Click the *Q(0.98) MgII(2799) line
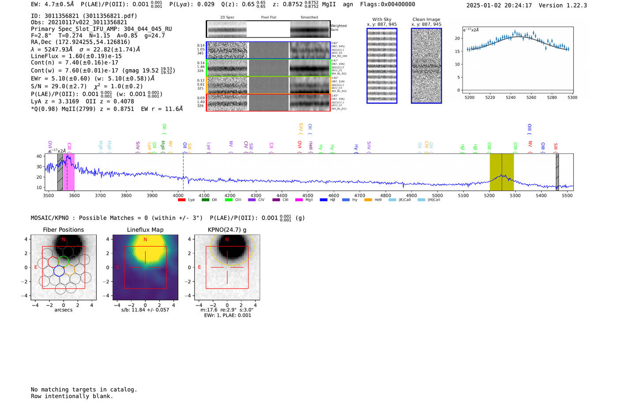The image size is (618, 420). 107,109
